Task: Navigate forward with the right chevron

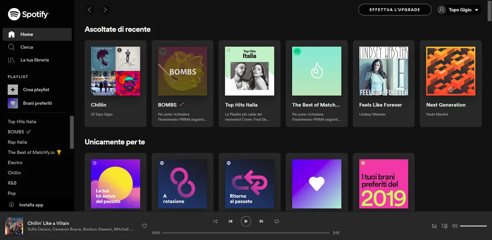Action: point(105,10)
